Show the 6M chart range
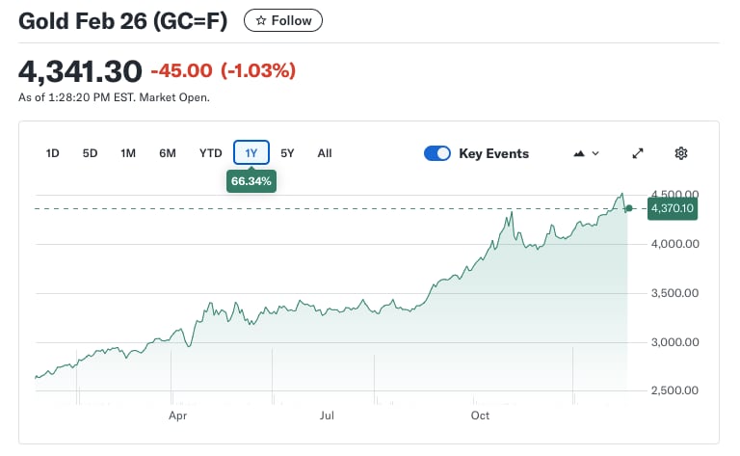 click(x=168, y=153)
